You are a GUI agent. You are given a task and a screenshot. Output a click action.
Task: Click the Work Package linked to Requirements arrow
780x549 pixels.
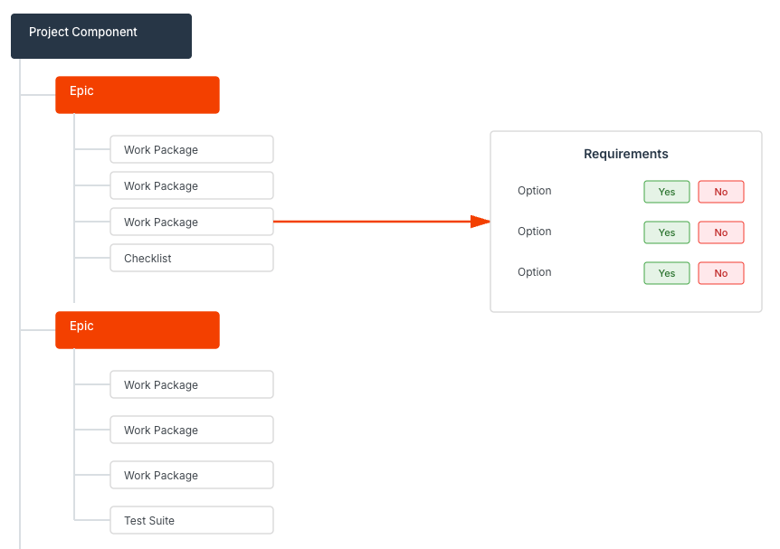pos(191,222)
